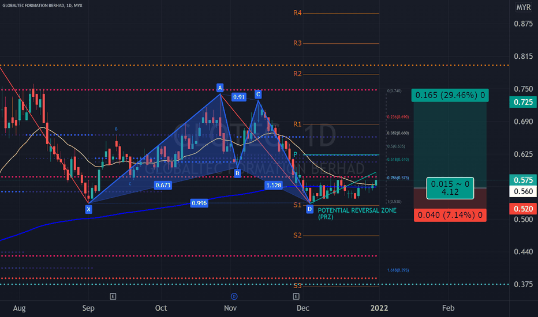Click 0.875 on the price axis
Image resolution: width=538 pixels, height=317 pixels.
pyautogui.click(x=523, y=24)
